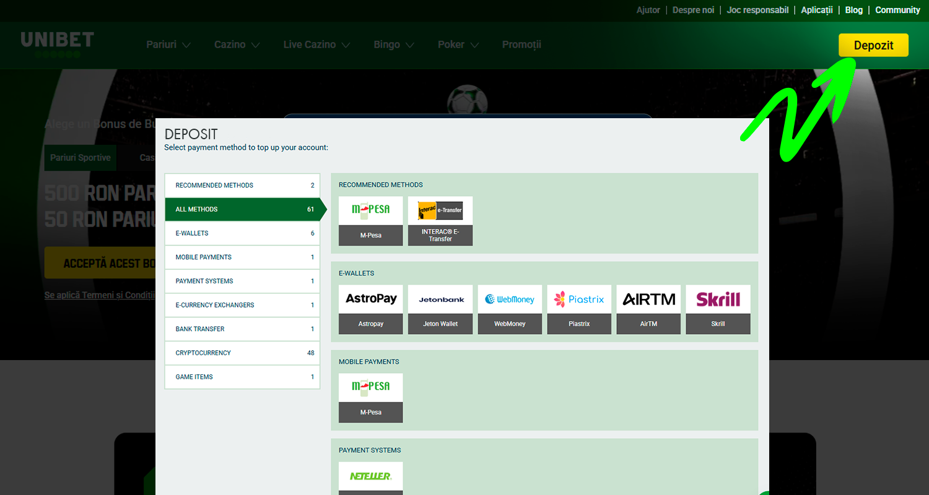Select INTERAC e-Transfer in recommended methods
Viewport: 929px width, 495px height.
tap(440, 220)
